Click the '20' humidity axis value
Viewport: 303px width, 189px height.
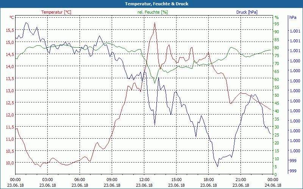coord(277,143)
